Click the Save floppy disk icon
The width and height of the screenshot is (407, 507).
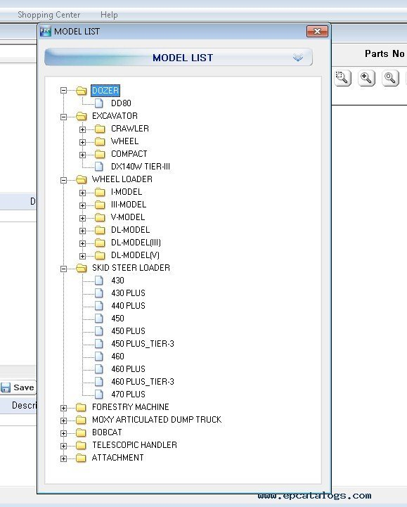point(6,387)
